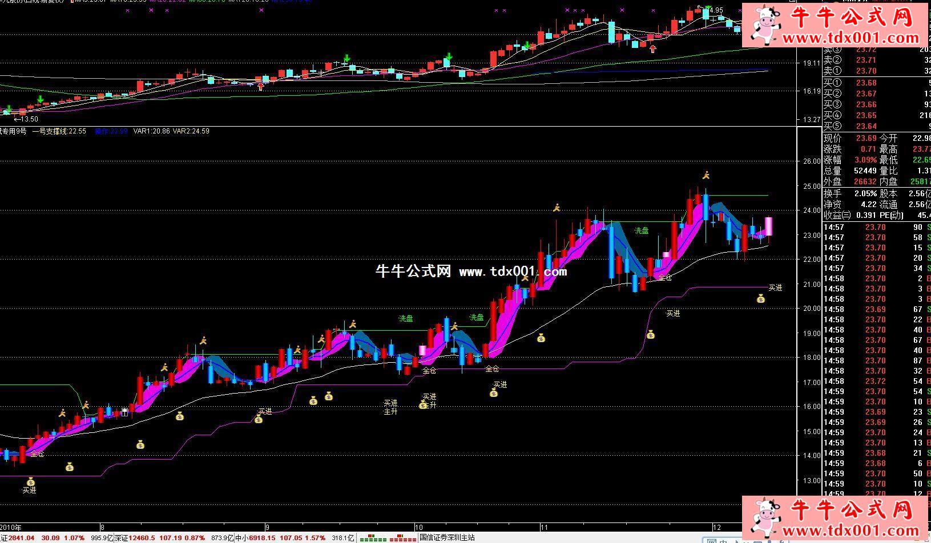Click the center watermark 牛牛公式网 www.tdx001.com
The height and width of the screenshot is (543, 931).
(471, 271)
